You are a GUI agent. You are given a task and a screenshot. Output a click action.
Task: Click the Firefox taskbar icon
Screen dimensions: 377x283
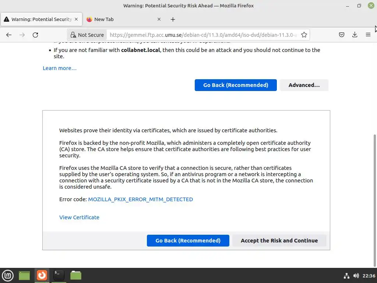coord(42,275)
